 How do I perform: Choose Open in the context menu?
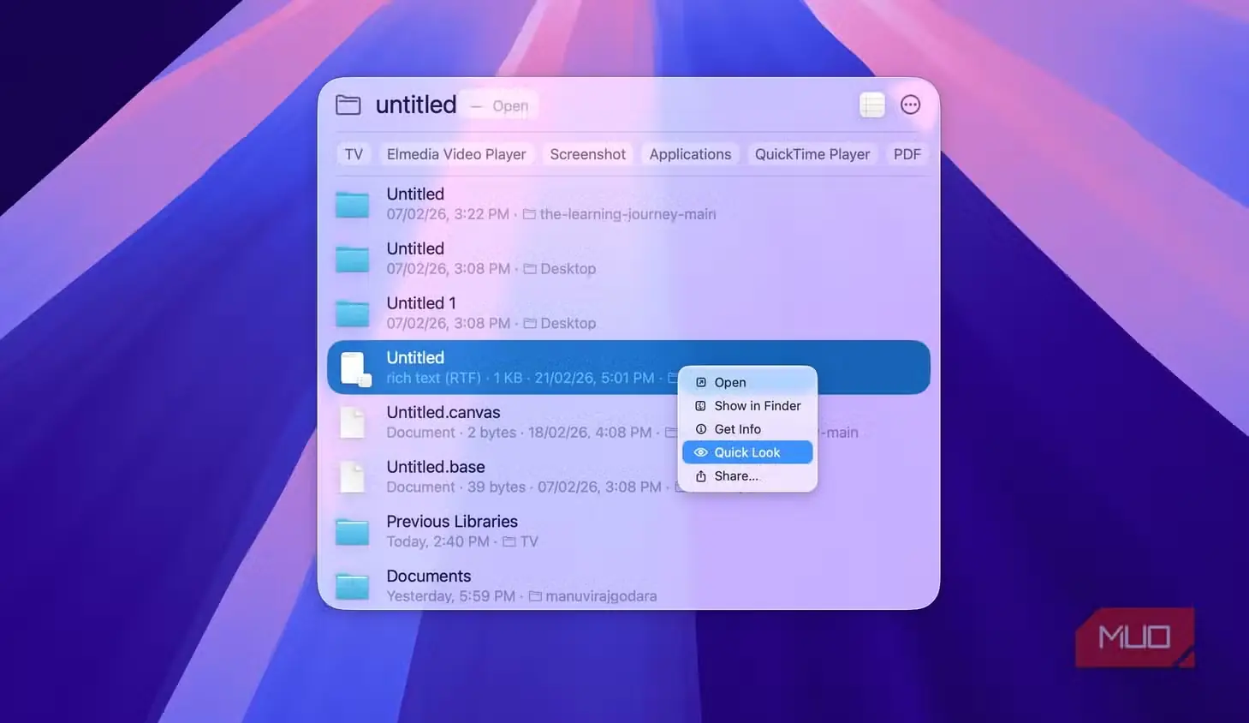749,382
